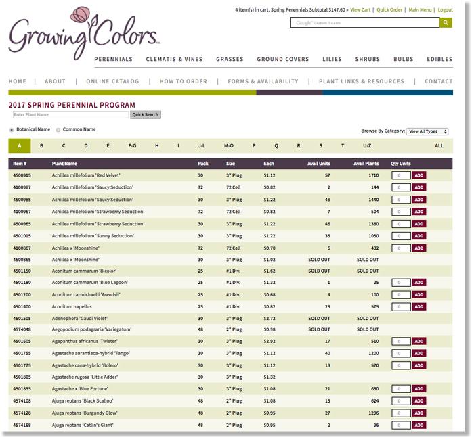
Task: Switch to letter M-O tab
Action: 229,146
